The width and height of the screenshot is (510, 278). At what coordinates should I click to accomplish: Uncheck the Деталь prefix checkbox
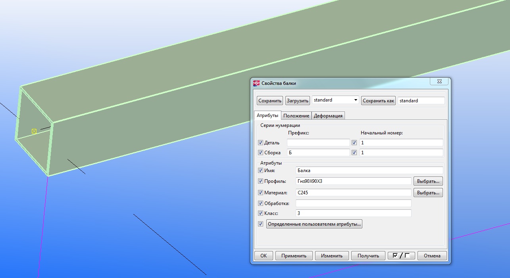tap(260, 143)
